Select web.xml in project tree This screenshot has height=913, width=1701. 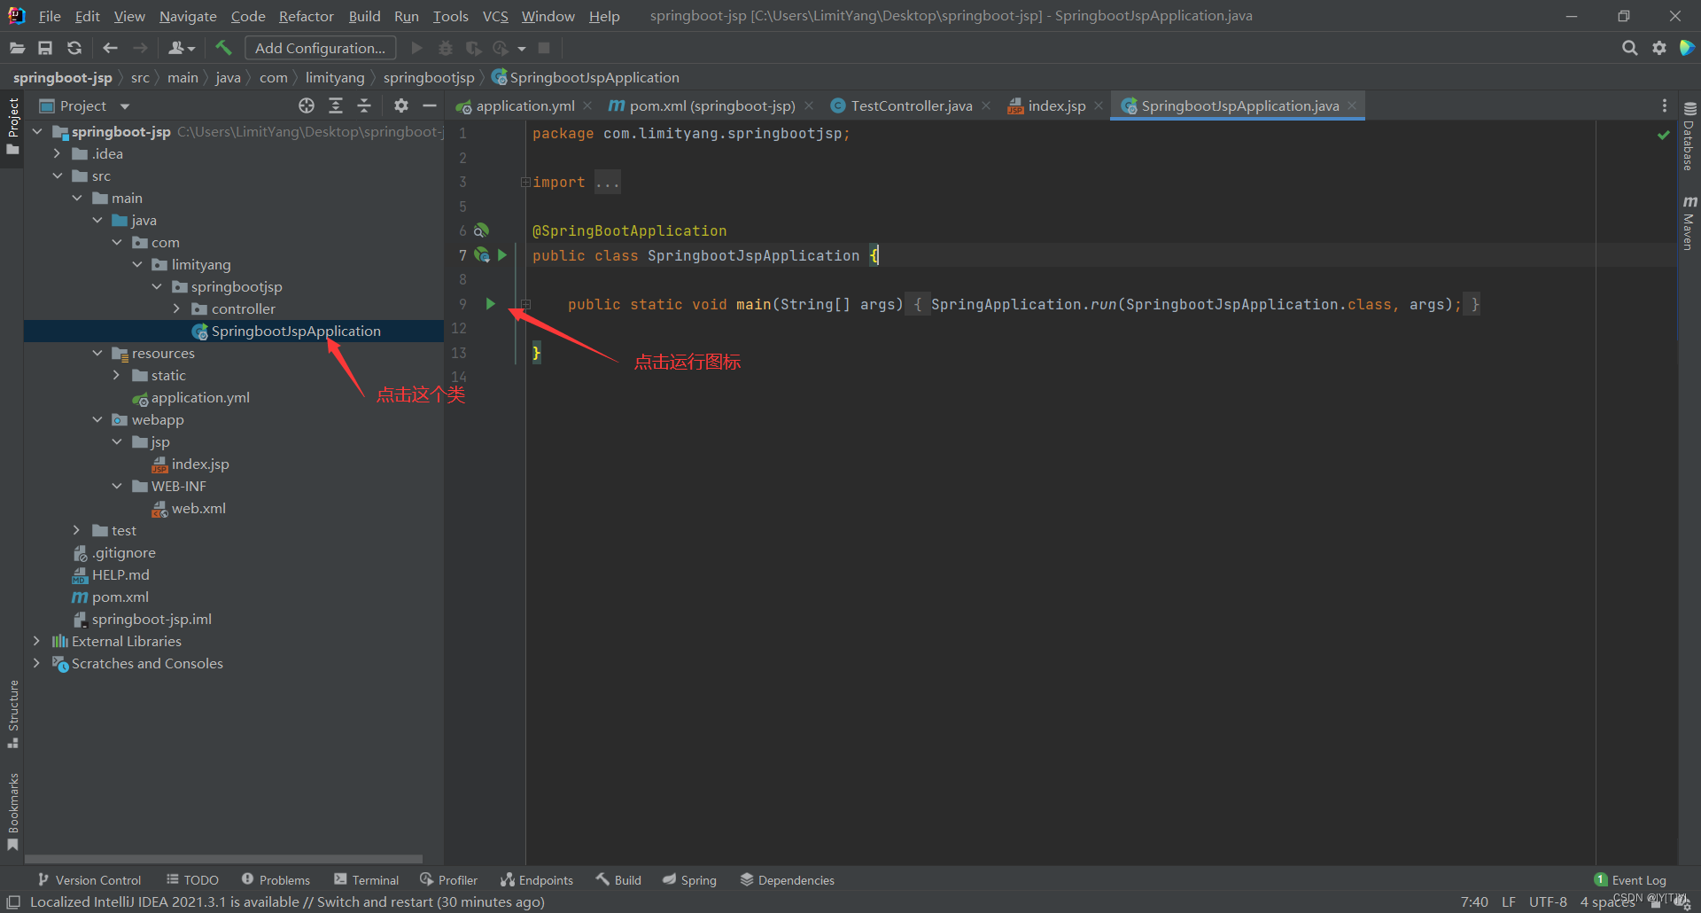pos(198,508)
